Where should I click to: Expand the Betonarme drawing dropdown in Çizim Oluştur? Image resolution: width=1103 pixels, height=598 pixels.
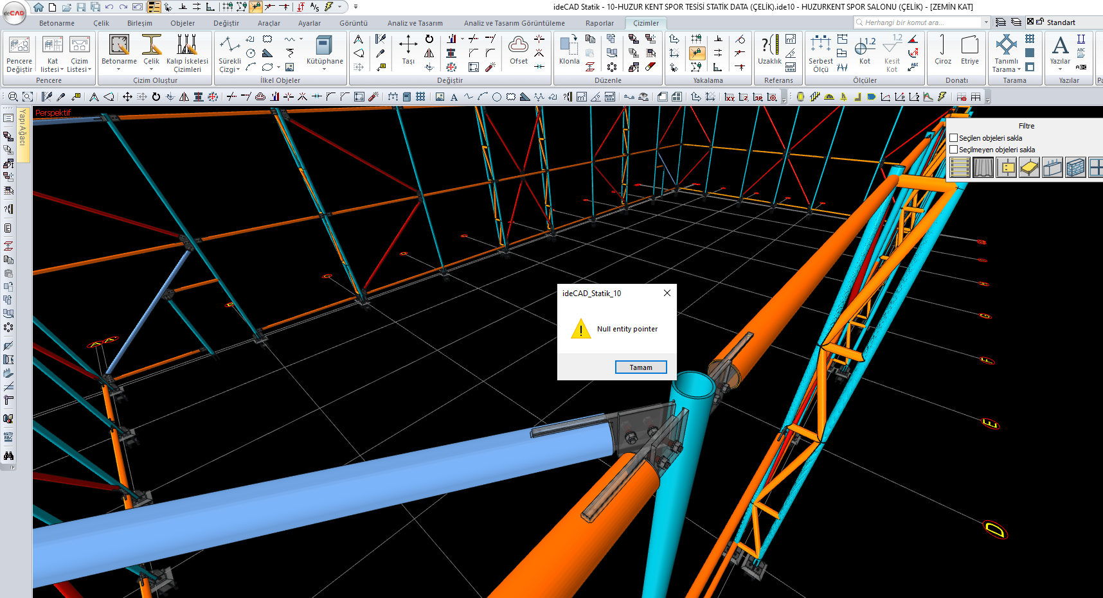[x=119, y=68]
